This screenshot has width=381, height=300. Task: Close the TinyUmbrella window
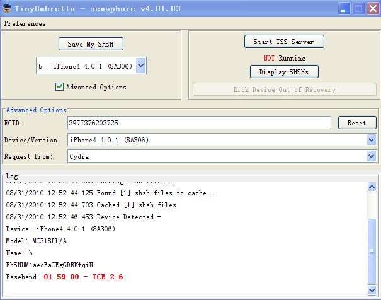tap(372, 9)
